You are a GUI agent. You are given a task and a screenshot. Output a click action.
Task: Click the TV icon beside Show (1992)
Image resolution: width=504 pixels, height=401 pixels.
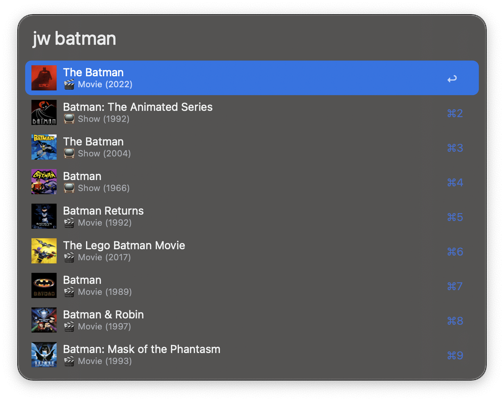(x=69, y=119)
